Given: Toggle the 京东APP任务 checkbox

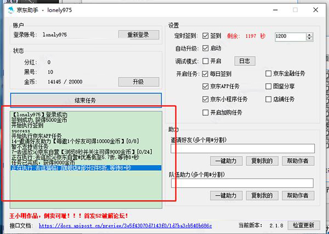Looking at the screenshot, I should [x=206, y=86].
